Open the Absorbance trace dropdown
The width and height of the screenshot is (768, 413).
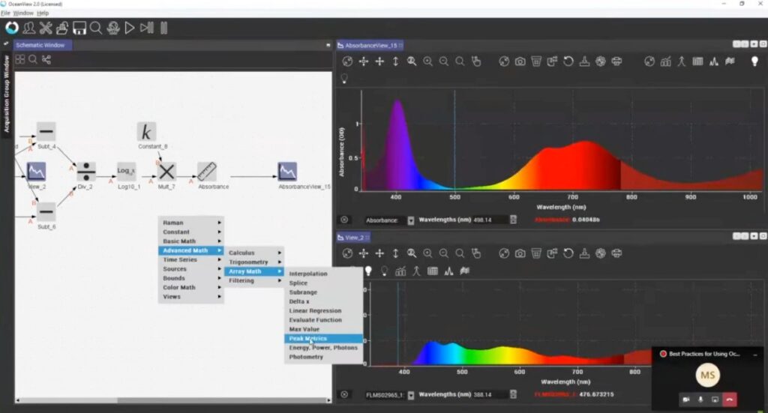tap(411, 220)
